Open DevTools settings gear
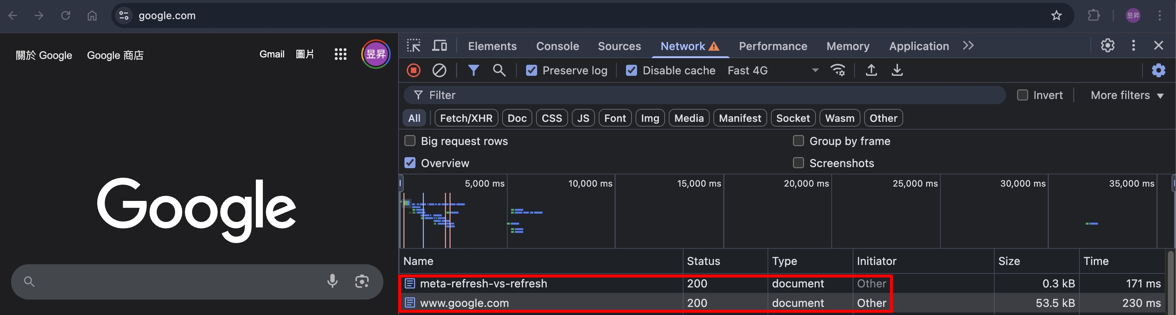The height and width of the screenshot is (315, 1176). pyautogui.click(x=1107, y=46)
